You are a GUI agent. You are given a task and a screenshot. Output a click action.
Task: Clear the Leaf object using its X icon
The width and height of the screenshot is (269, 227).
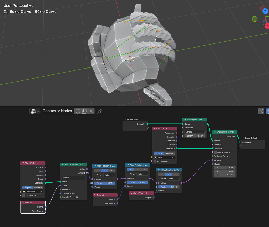pyautogui.click(x=173, y=157)
